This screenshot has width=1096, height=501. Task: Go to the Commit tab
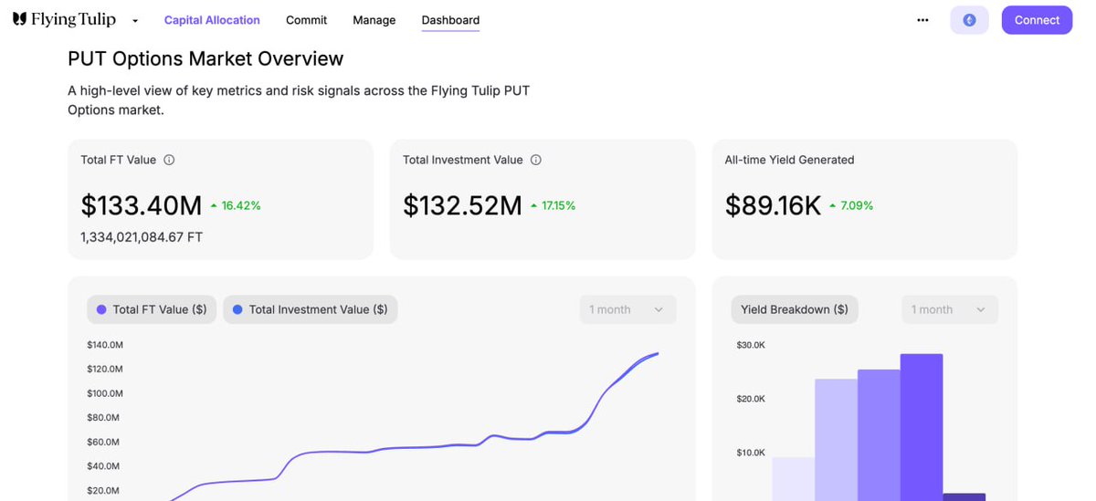(x=306, y=20)
